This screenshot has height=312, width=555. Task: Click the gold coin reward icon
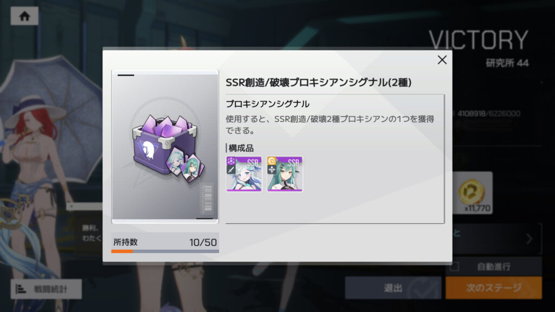472,192
